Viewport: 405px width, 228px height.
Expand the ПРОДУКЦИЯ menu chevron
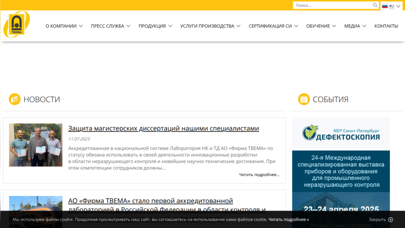click(170, 26)
